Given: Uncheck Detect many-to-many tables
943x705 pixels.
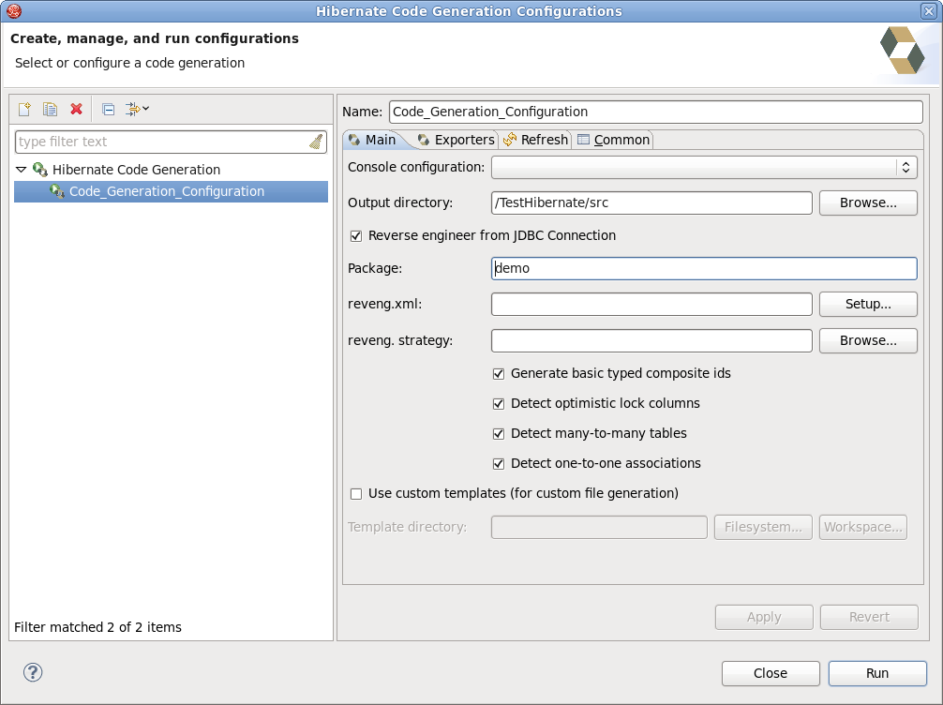Looking at the screenshot, I should click(x=498, y=433).
